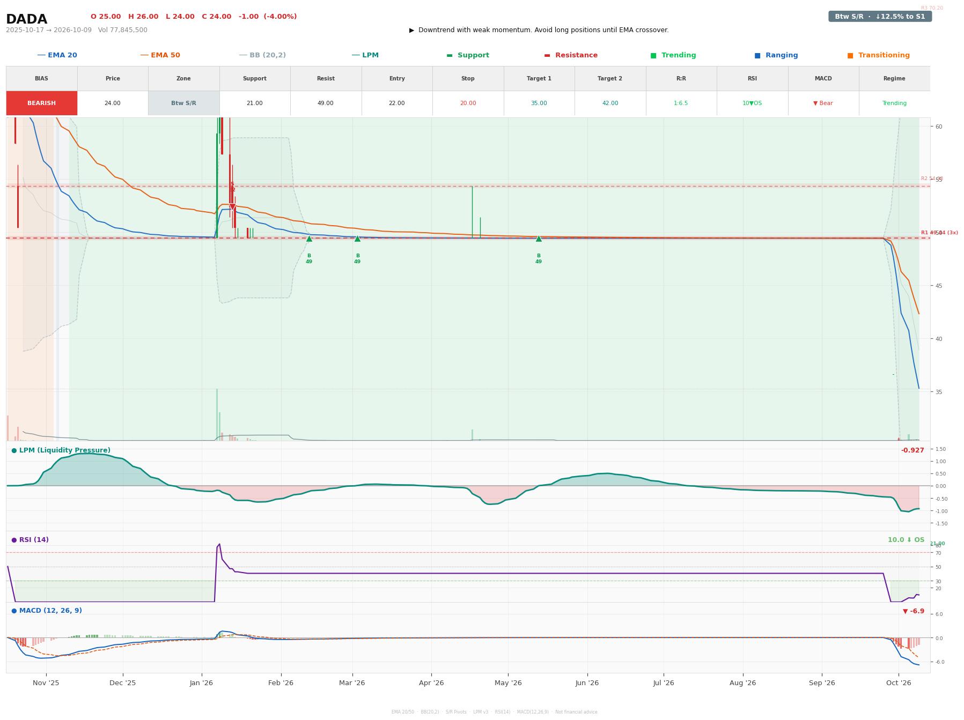The image size is (964, 720).
Task: Click the LPM reading -0.927
Action: coord(913,450)
